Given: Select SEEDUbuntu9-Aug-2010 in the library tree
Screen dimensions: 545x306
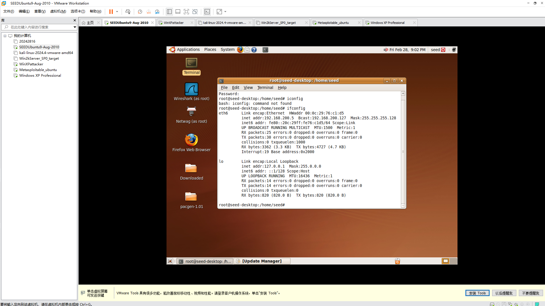Looking at the screenshot, I should pos(39,47).
